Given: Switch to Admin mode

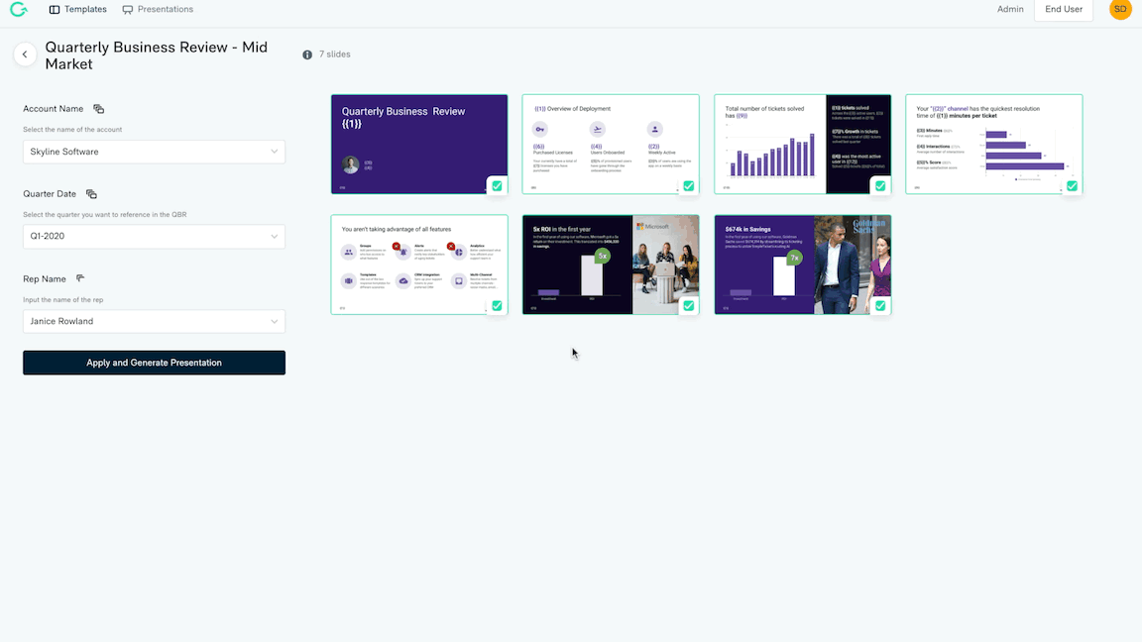Looking at the screenshot, I should coord(1010,10).
